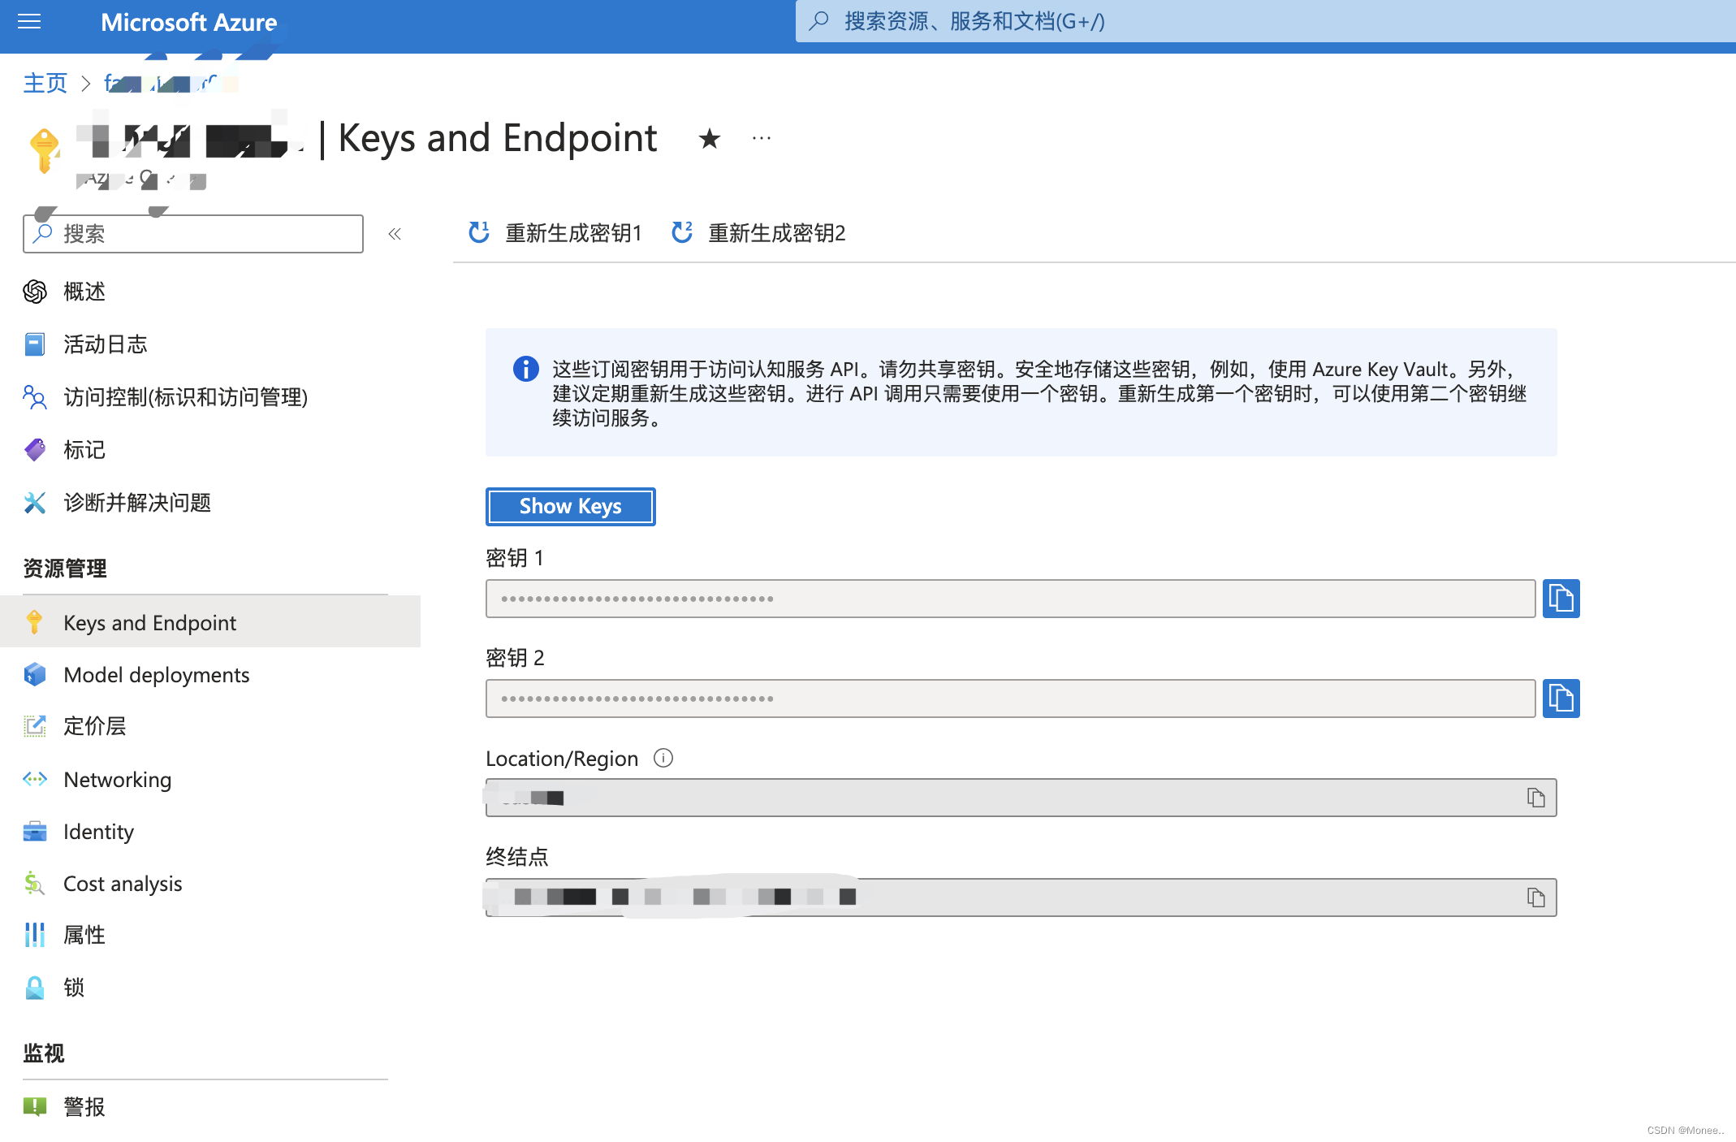The width and height of the screenshot is (1736, 1142).
Task: Click the info icon next to Location/Region
Action: pyautogui.click(x=663, y=758)
